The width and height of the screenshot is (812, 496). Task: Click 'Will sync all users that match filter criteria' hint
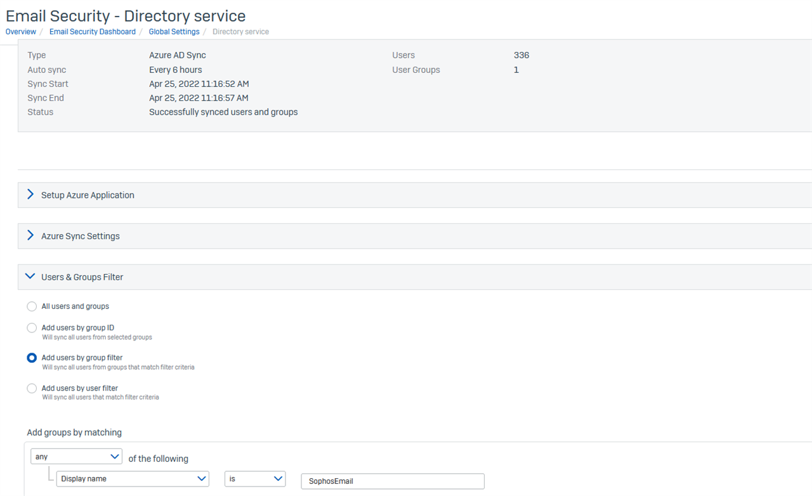100,398
